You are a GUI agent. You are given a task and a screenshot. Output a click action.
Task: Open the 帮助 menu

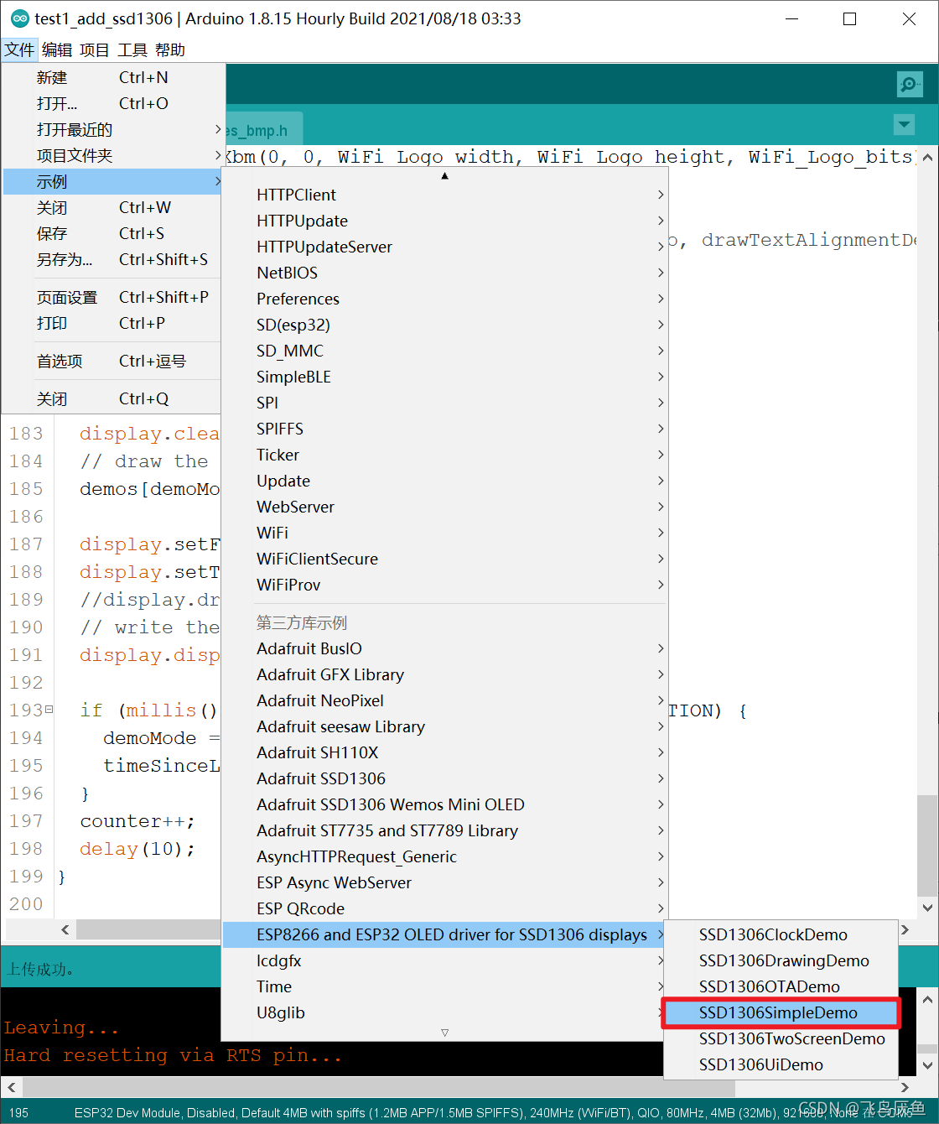pos(170,50)
